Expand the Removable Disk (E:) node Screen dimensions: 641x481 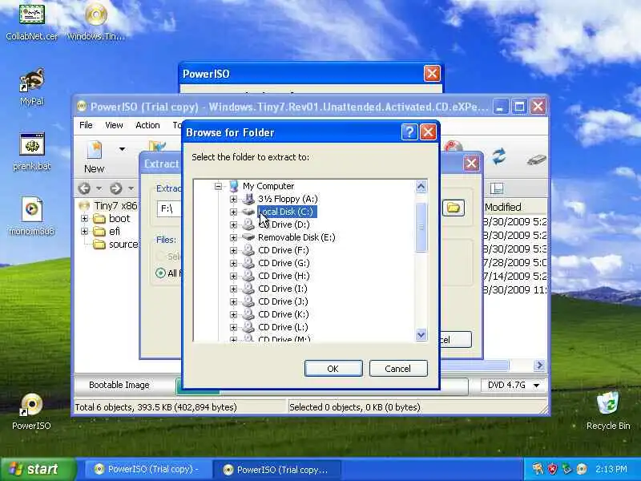(233, 237)
